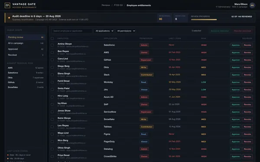Focus the search employee or application field
260x162 pixels.
click(x=72, y=31)
